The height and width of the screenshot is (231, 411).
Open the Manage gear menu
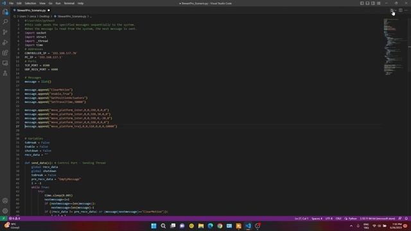(x=5, y=211)
